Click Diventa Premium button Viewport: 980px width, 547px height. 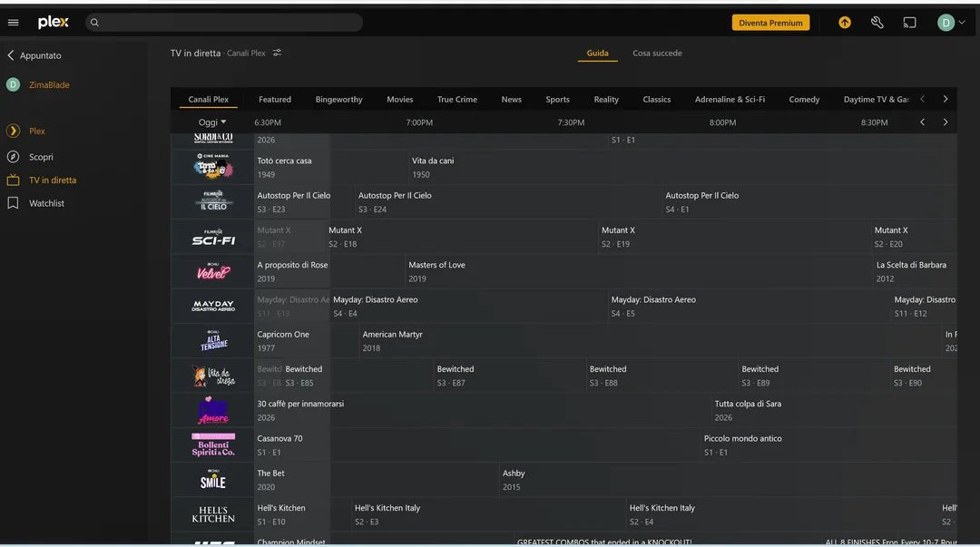tap(770, 23)
